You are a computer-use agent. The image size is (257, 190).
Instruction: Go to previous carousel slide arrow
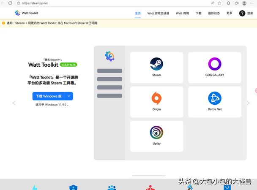click(x=14, y=103)
